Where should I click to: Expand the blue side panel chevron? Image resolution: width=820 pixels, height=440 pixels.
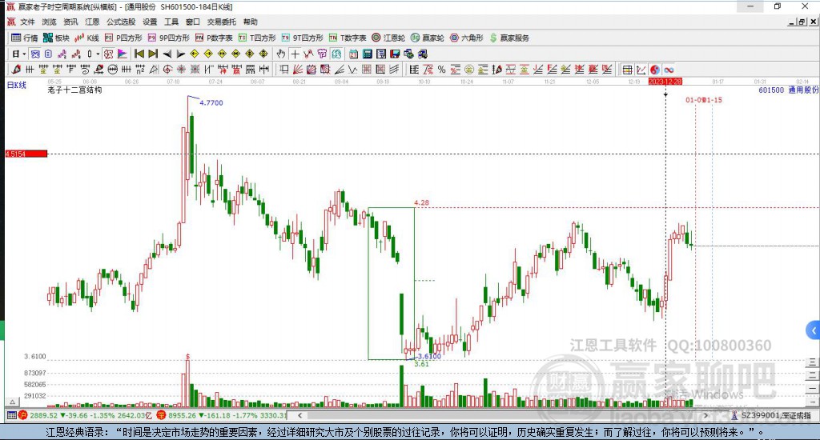tap(813, 330)
